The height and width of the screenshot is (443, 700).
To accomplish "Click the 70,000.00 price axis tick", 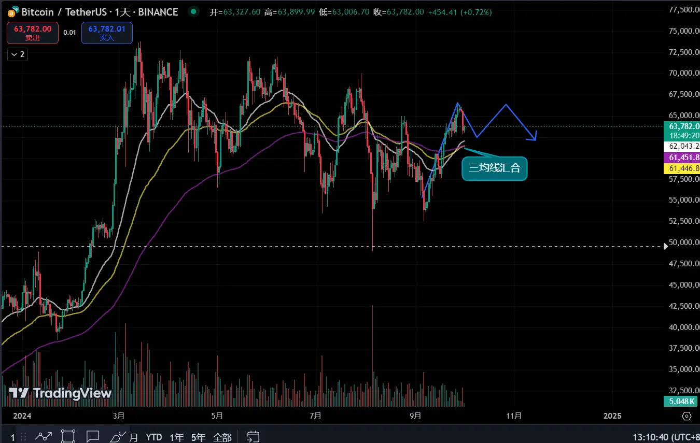I will point(683,73).
